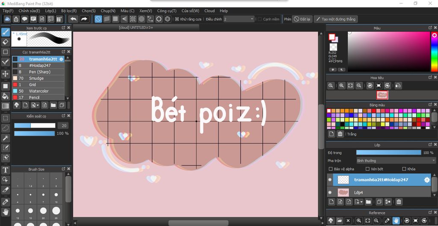The height and width of the screenshot is (226, 438).
Task: Duplicate layer icon in the Layer panel
Action: (379, 202)
